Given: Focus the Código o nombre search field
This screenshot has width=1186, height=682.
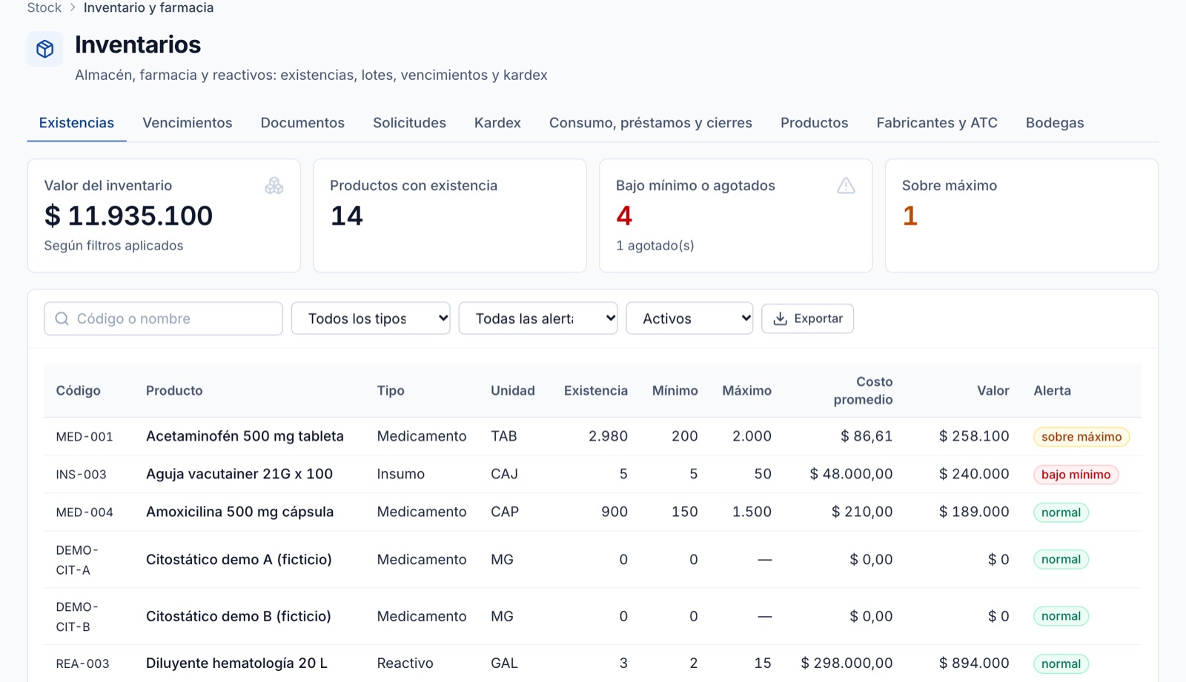Looking at the screenshot, I should pos(163,318).
